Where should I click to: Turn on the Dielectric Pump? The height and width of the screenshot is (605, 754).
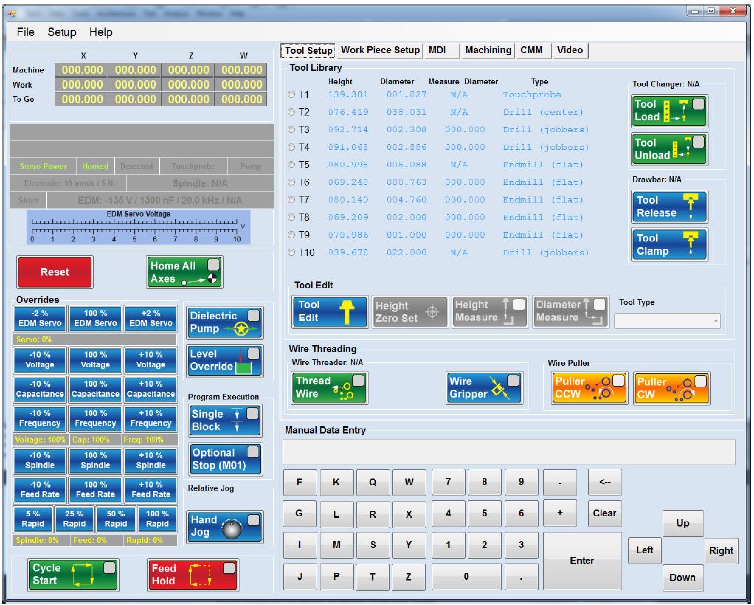[x=224, y=321]
